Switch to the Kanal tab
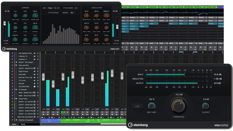Image resolution: width=233 pixels, height=131 pixels. (14, 124)
